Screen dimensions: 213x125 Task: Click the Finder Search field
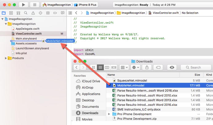tap(197, 67)
